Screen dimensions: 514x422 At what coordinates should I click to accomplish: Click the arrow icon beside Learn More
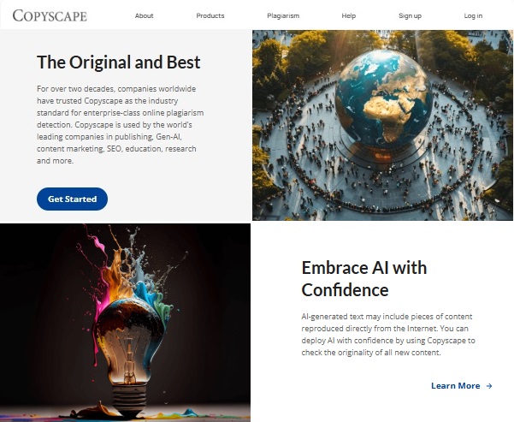(x=489, y=386)
